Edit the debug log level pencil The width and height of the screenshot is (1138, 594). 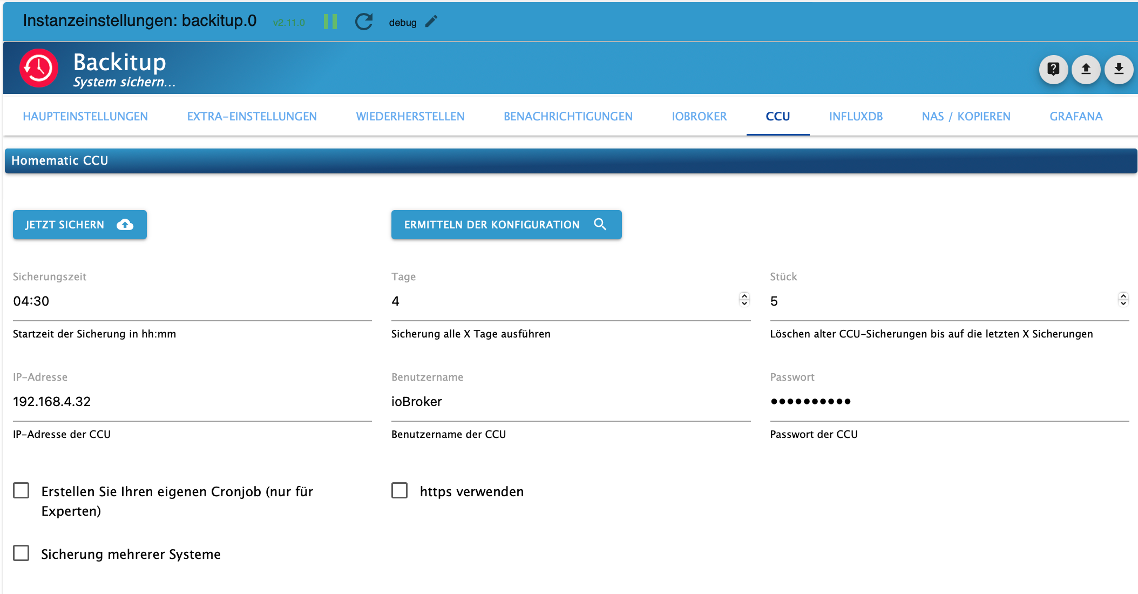click(x=431, y=22)
